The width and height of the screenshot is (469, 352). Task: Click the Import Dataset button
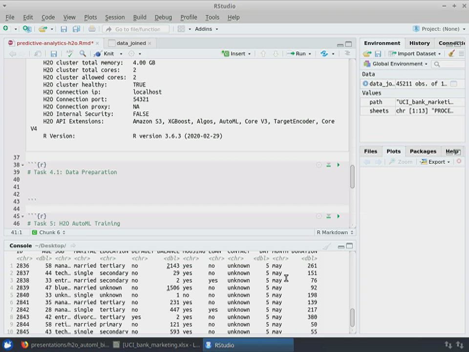click(x=416, y=54)
